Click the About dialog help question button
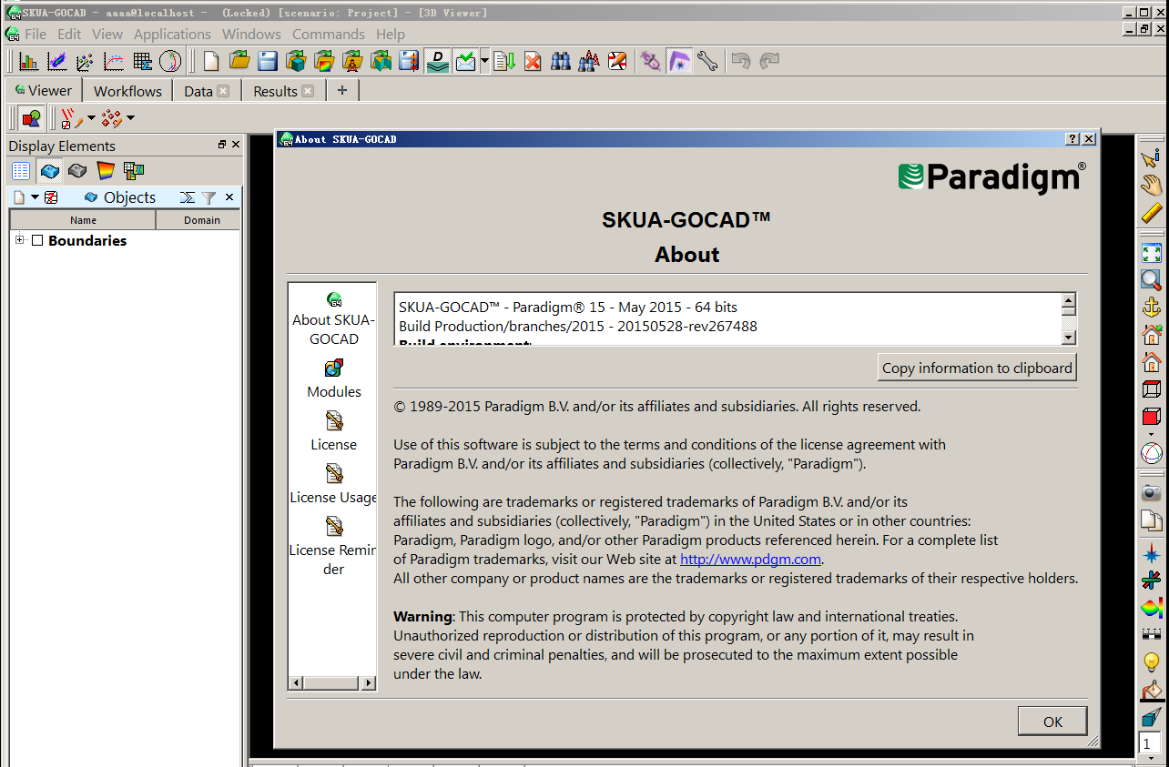 1072,139
